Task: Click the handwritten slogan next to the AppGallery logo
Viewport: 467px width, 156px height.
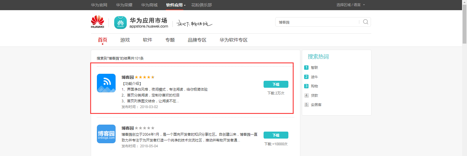Action: (194, 24)
